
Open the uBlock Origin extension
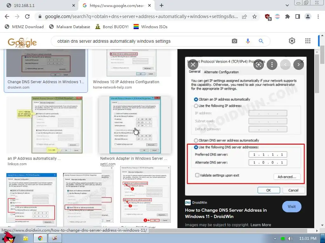coord(268,17)
